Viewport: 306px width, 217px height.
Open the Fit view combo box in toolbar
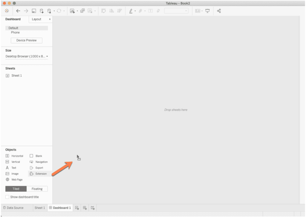(176, 11)
